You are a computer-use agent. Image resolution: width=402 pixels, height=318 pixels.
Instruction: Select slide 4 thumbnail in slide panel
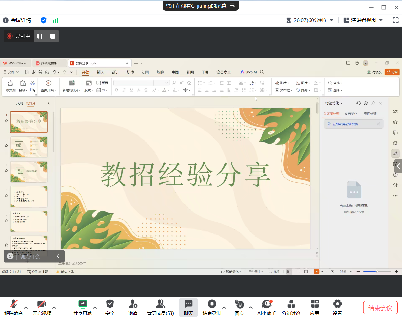pos(29,197)
